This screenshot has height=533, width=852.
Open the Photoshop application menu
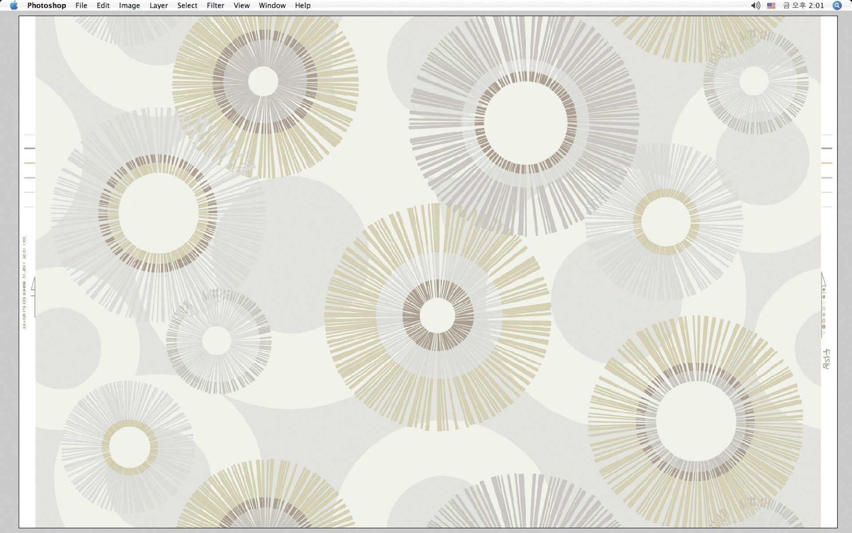click(47, 5)
